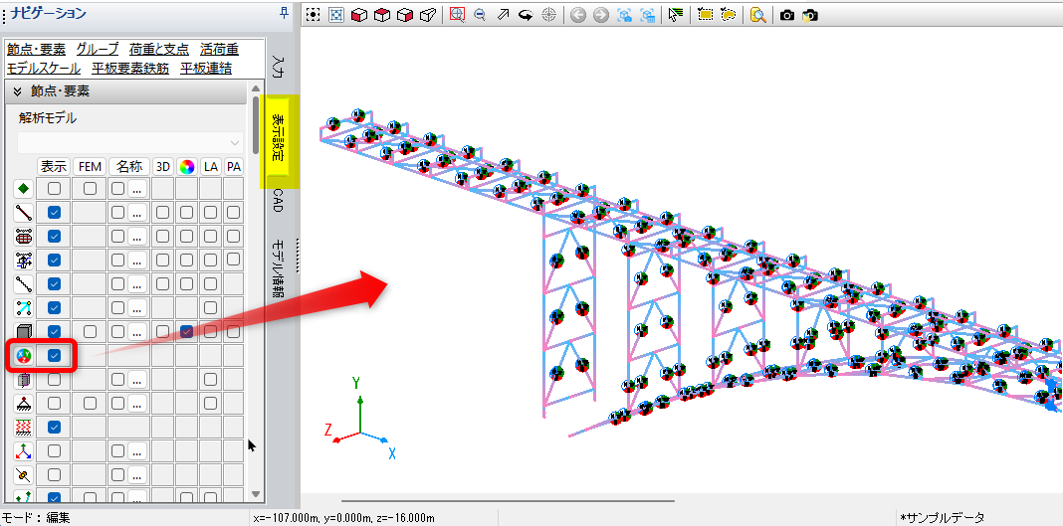
Task: Click the blue cube with camera icon
Action: [x=624, y=14]
